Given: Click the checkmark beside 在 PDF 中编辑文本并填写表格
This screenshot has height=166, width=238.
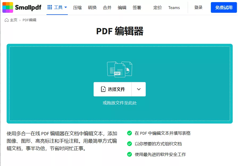Looking at the screenshot, I should pyautogui.click(x=129, y=134).
